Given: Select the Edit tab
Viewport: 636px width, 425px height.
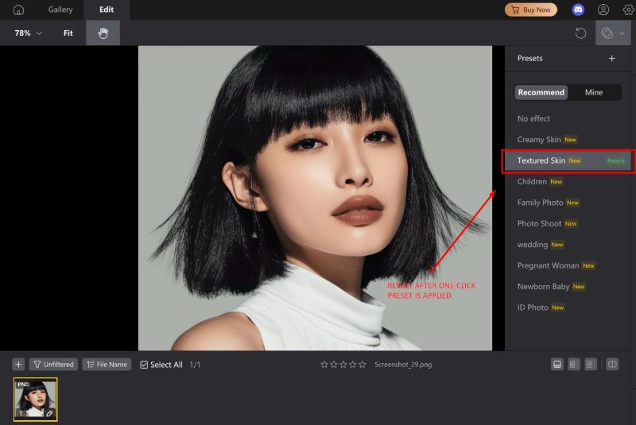Looking at the screenshot, I should (x=107, y=10).
